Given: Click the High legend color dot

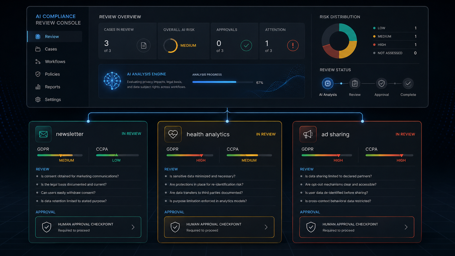Looking at the screenshot, I should coord(374,45).
